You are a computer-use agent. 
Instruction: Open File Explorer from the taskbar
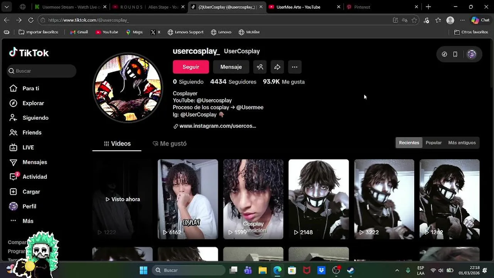click(x=263, y=270)
